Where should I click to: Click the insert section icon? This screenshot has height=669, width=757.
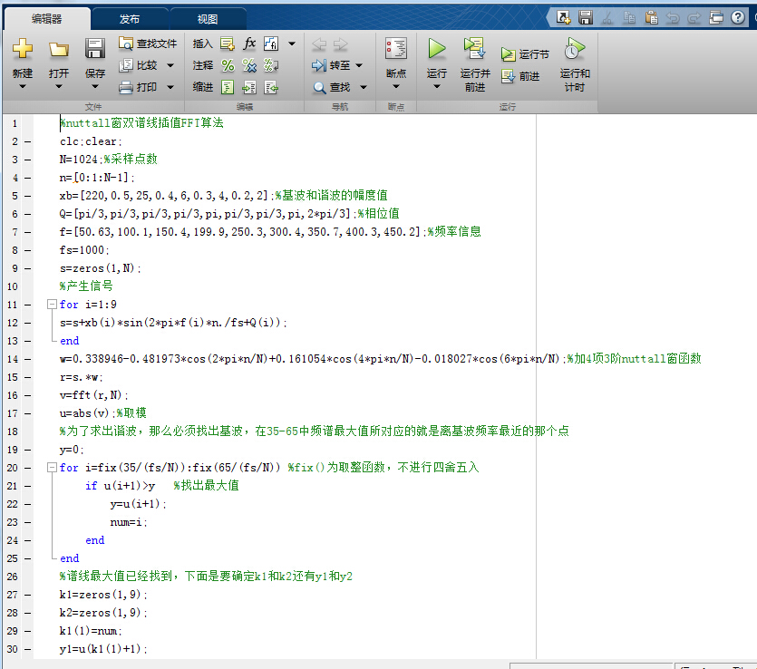click(x=228, y=44)
